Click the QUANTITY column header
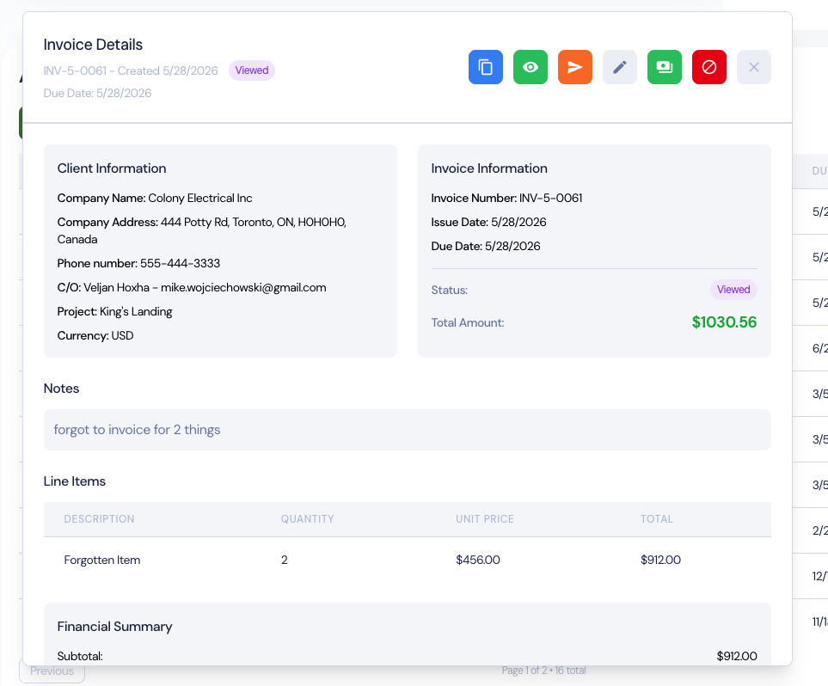The image size is (828, 686). pyautogui.click(x=307, y=519)
